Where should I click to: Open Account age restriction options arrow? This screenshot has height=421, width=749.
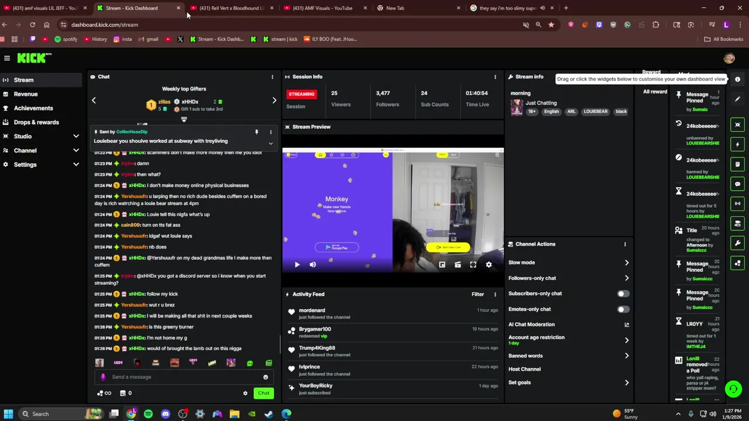[627, 340]
